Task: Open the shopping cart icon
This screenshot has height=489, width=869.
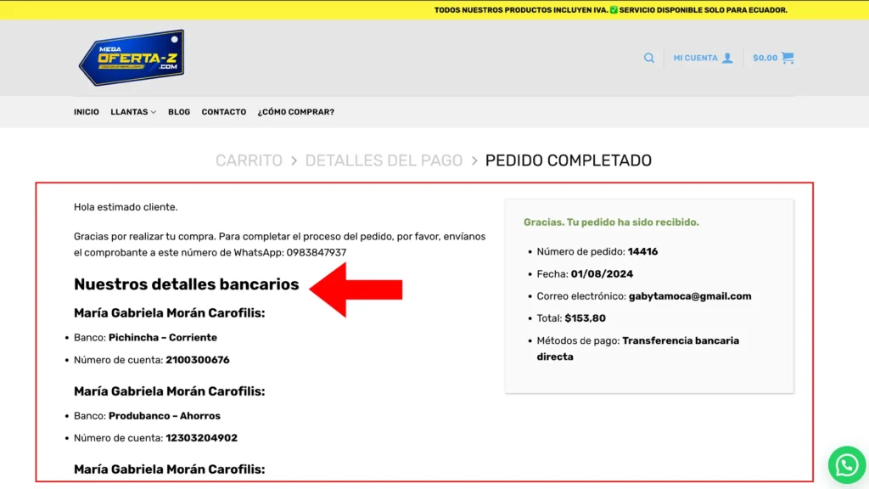Action: click(788, 58)
